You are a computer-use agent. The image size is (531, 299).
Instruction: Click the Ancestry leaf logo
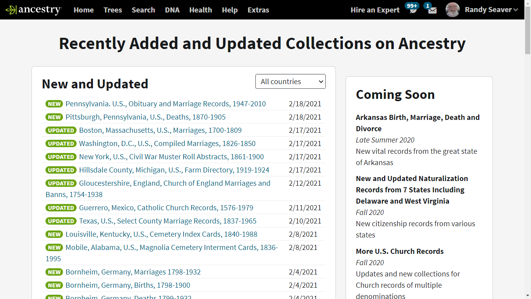tap(11, 10)
